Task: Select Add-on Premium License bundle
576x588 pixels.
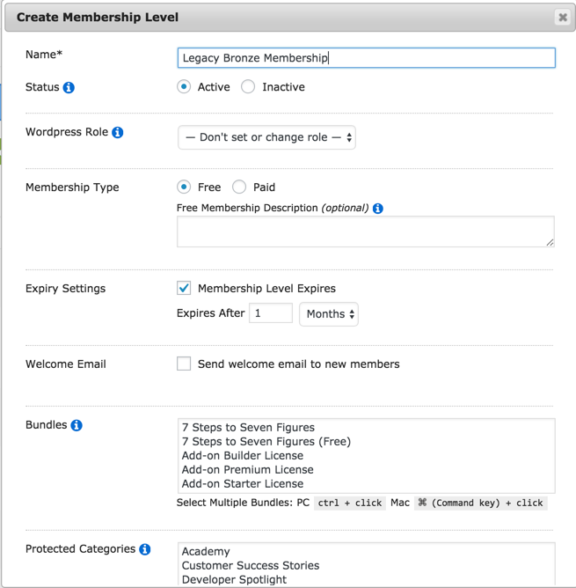Action: 248,470
